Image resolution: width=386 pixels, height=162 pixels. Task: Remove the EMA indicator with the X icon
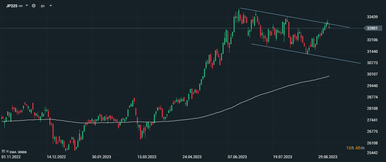click(x=7, y=152)
